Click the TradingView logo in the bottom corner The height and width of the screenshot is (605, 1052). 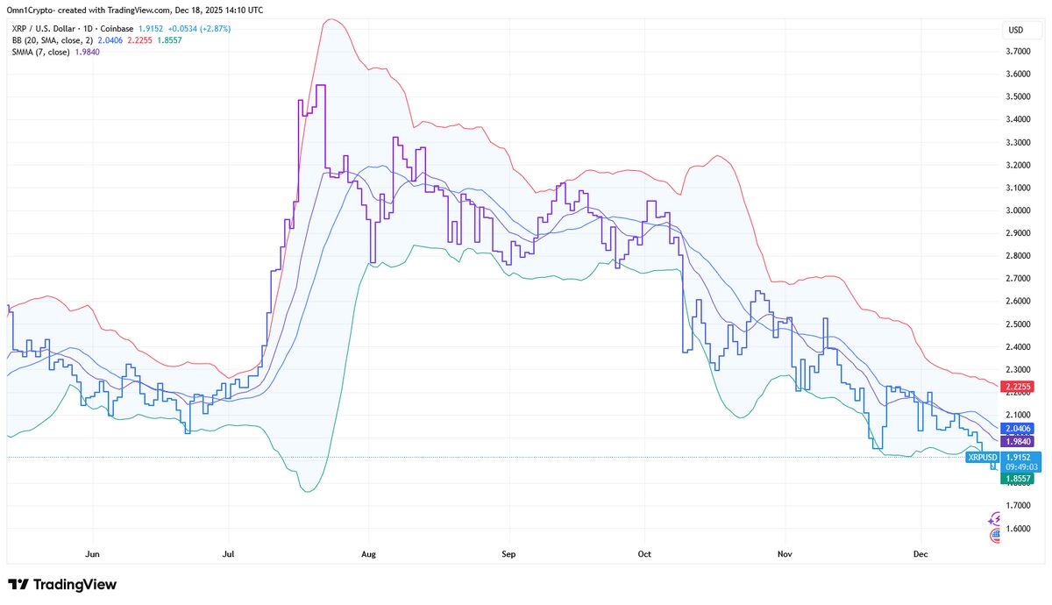[x=61, y=584]
